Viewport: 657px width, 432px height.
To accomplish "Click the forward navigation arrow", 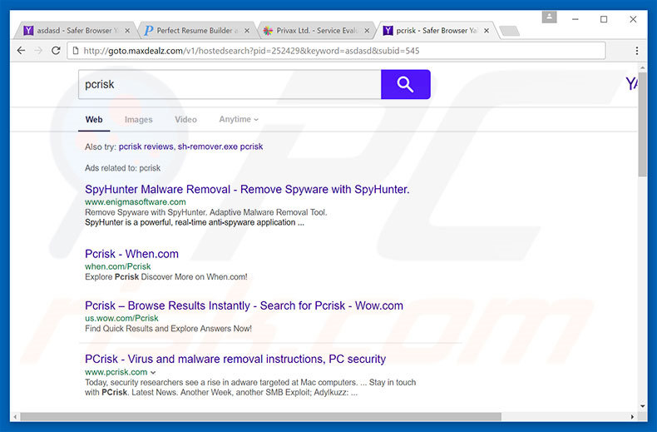I will 38,51.
